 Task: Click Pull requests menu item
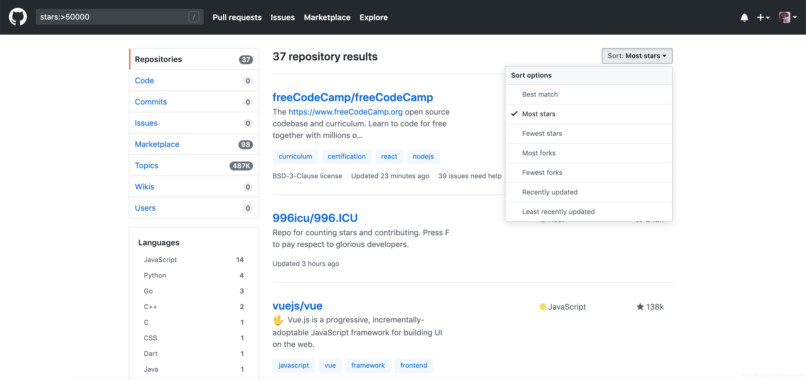coord(238,17)
